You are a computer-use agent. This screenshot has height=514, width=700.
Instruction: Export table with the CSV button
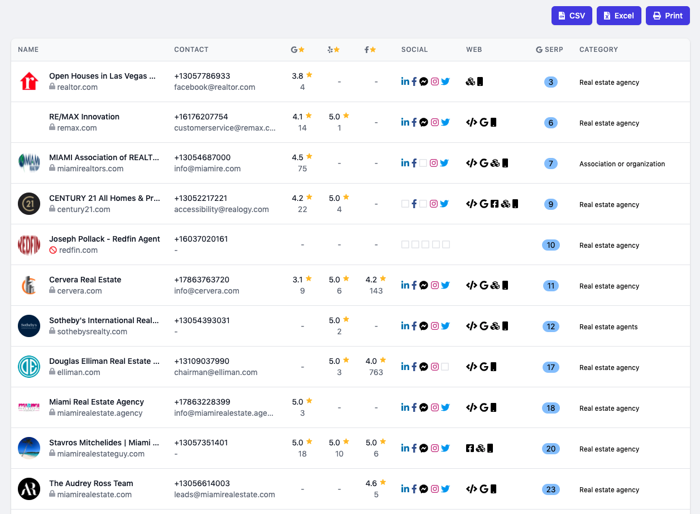(572, 16)
